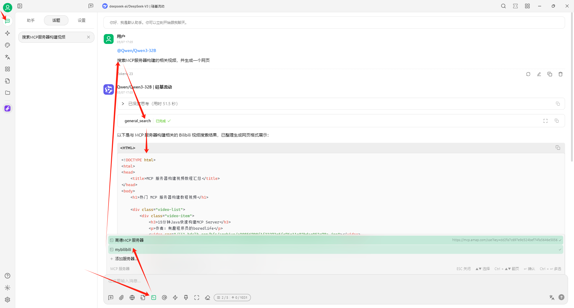
Task: Toggle the narrow message layout icon
Action: click(x=515, y=6)
